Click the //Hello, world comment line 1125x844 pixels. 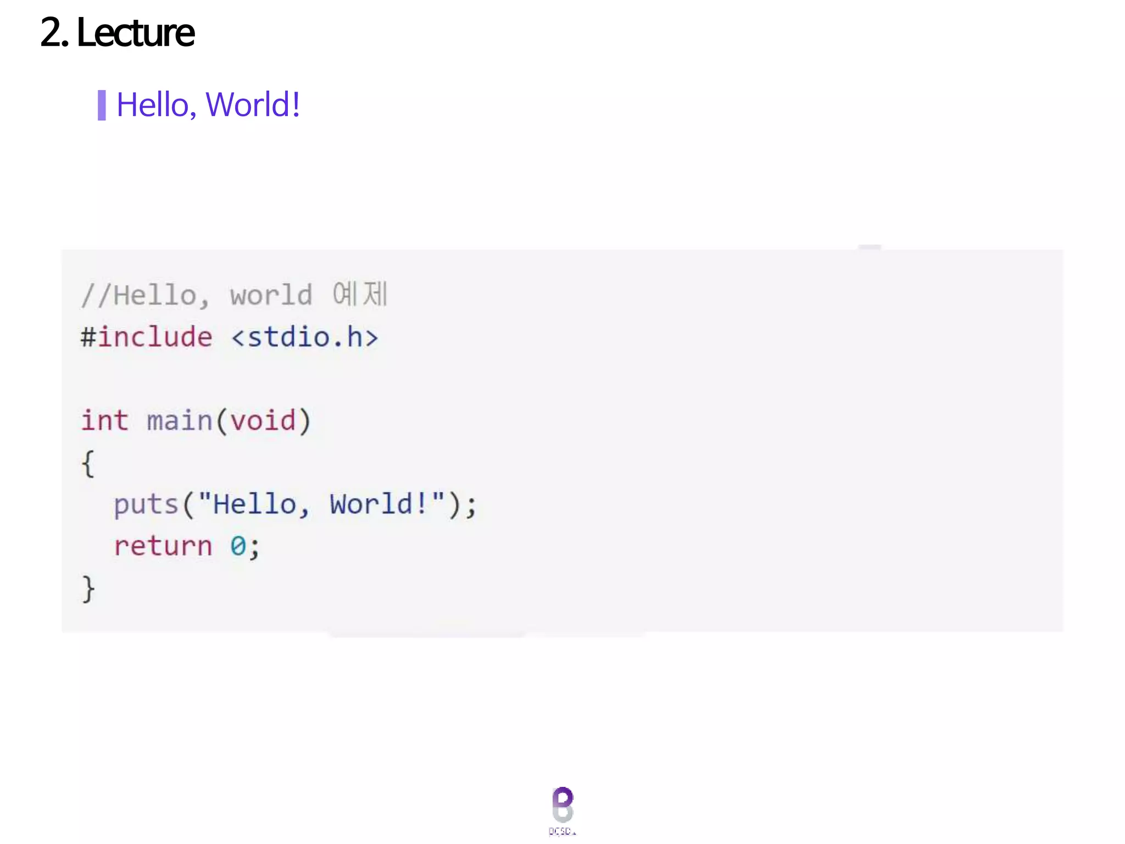(196, 295)
